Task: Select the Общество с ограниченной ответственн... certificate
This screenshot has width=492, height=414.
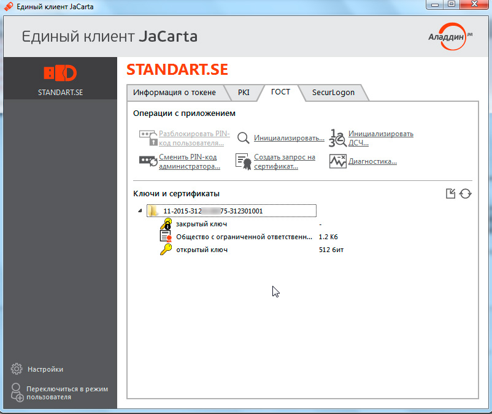Action: [244, 237]
